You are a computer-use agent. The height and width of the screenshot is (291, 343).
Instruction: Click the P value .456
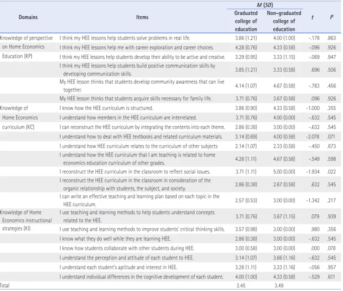point(331,86)
